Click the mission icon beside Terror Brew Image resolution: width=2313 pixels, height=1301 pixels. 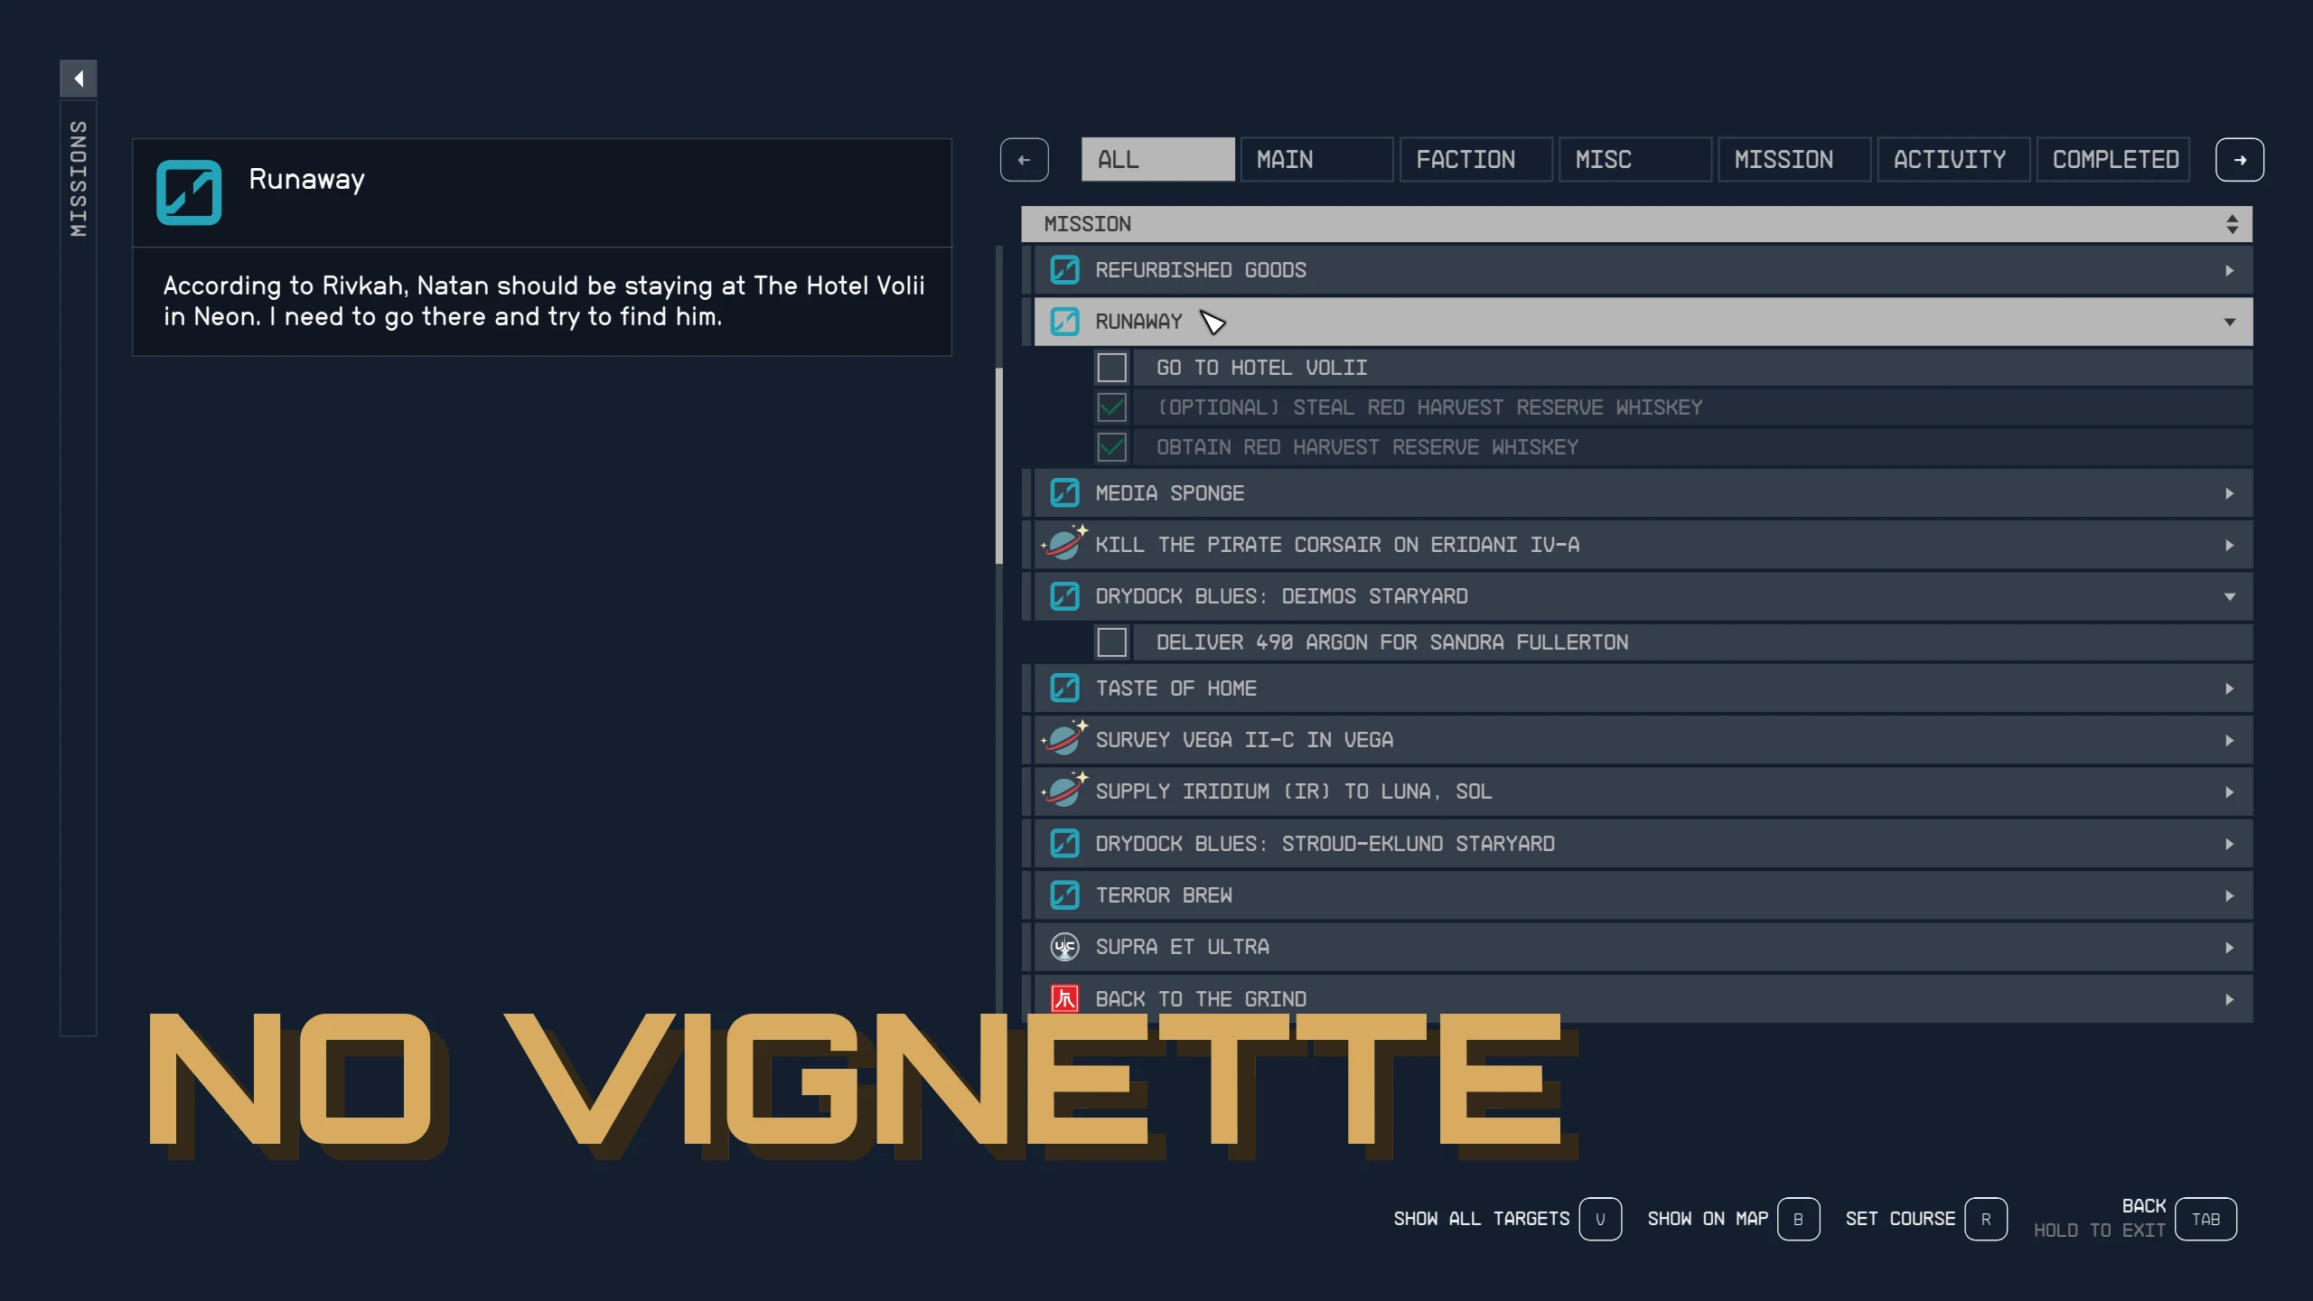1064,895
